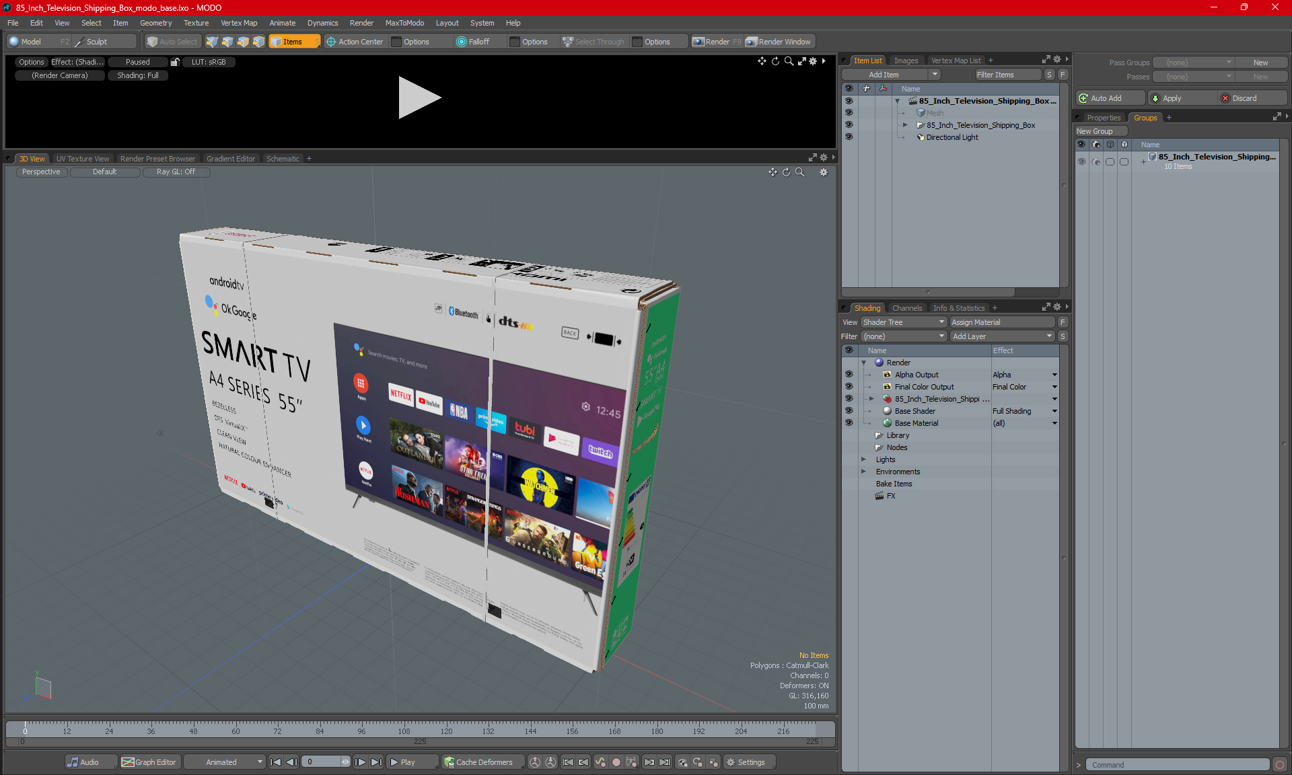Select Edges selection mode icon

[227, 42]
